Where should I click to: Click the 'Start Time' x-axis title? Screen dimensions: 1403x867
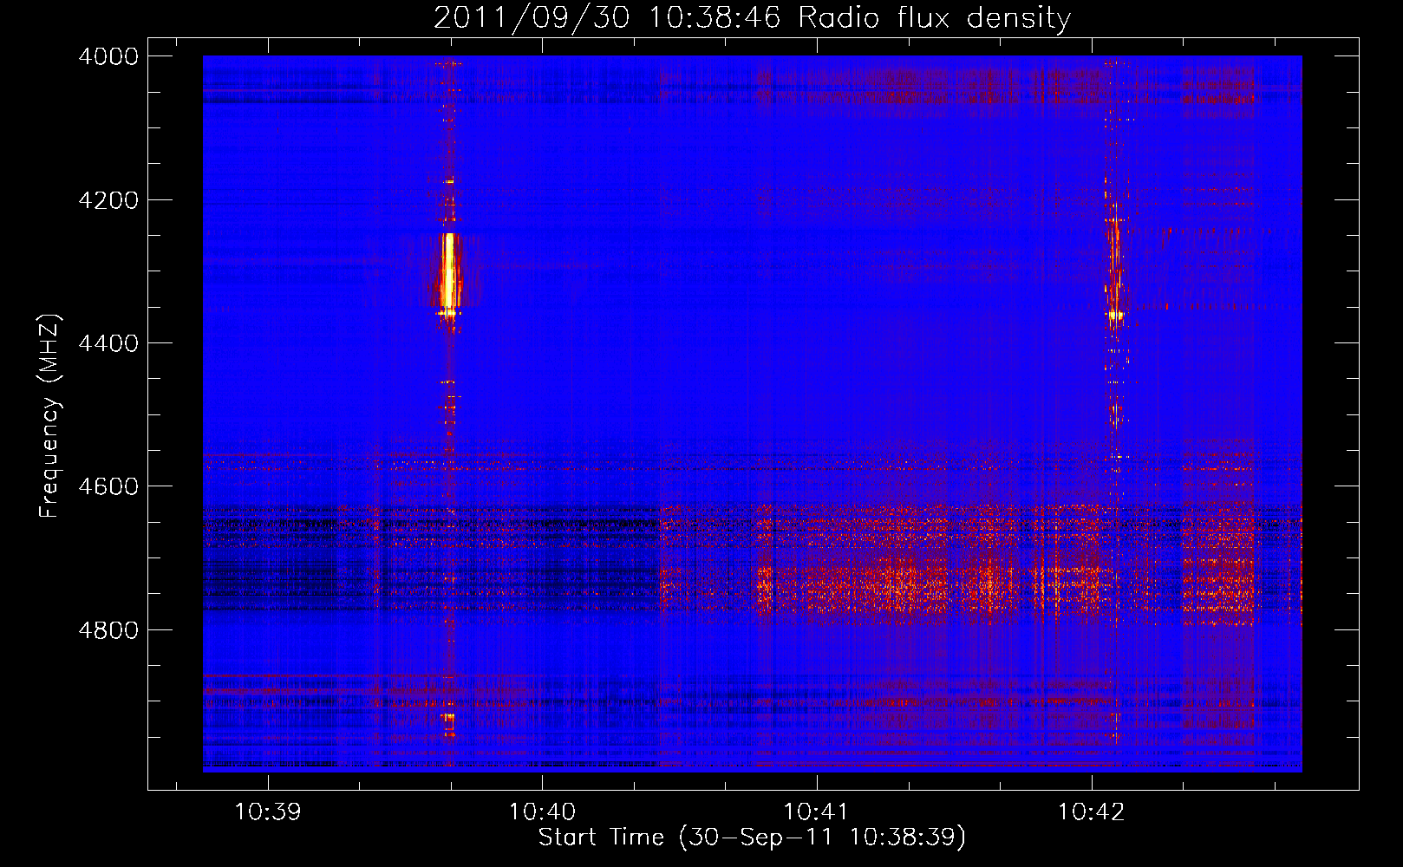pos(752,838)
